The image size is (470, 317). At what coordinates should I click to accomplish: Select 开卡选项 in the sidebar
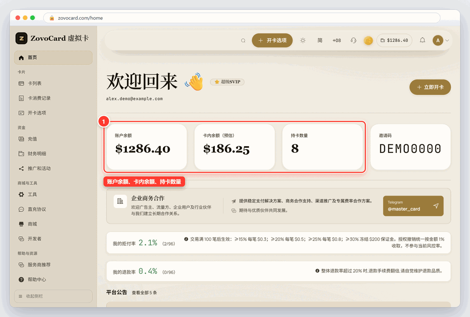(53, 113)
